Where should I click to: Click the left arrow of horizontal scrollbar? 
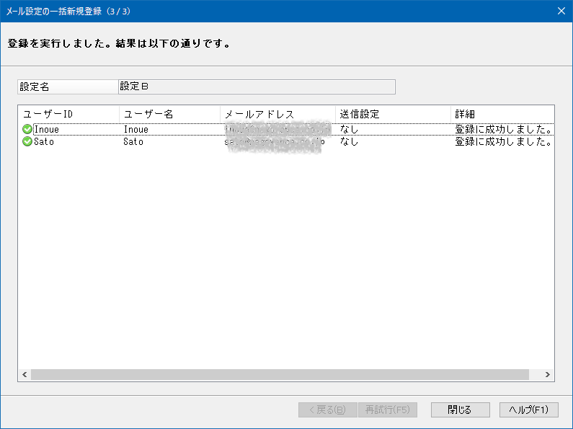coord(25,374)
